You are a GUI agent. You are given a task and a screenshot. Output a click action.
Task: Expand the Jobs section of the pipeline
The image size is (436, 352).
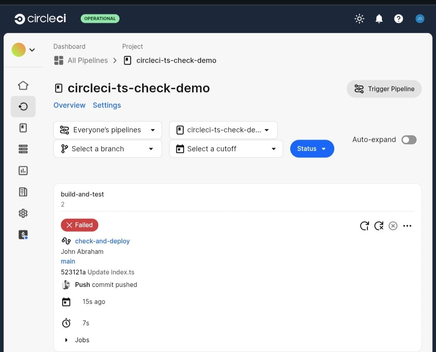point(67,339)
